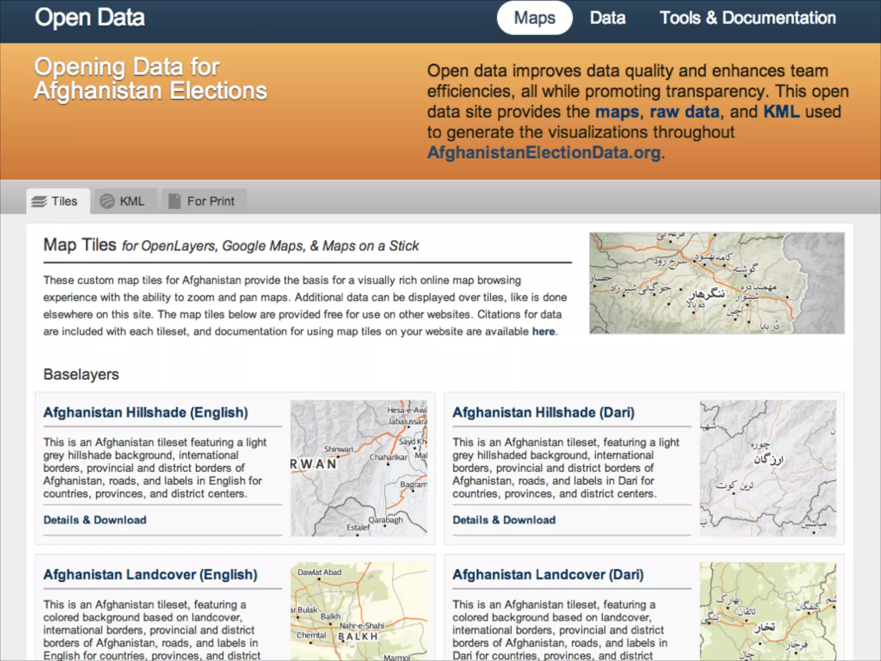Viewport: 881px width, 661px height.
Task: Open Afghanistan Landcover (Dari) title
Action: click(548, 575)
